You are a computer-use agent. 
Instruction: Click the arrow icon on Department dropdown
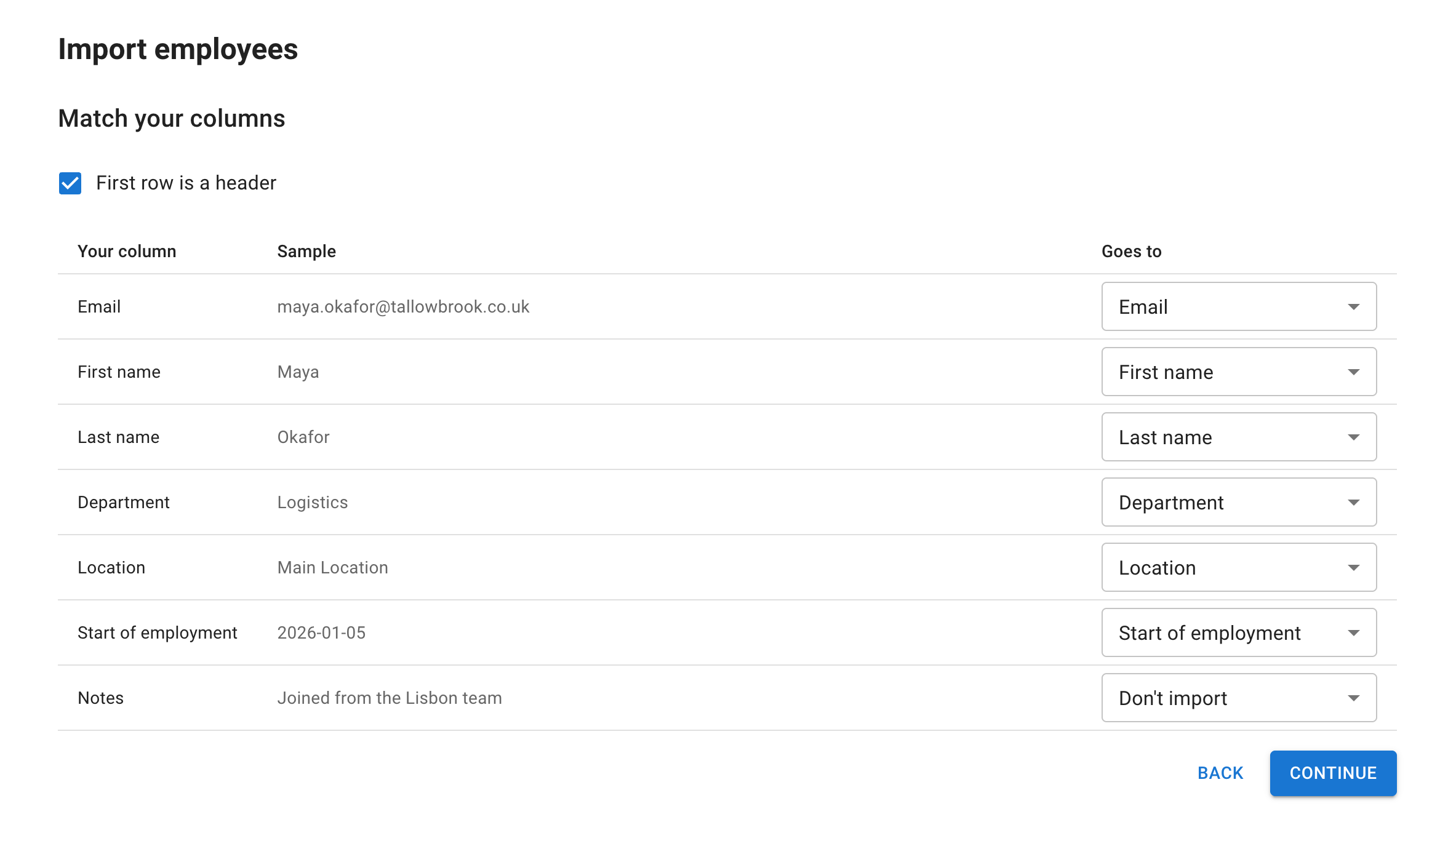(x=1353, y=502)
